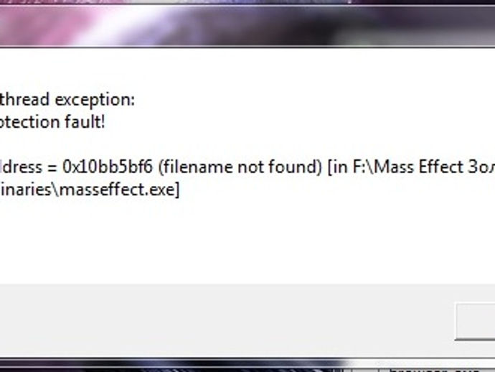Click the word "thread" in the message
Image resolution: width=495 pixels, height=372 pixels.
point(25,100)
